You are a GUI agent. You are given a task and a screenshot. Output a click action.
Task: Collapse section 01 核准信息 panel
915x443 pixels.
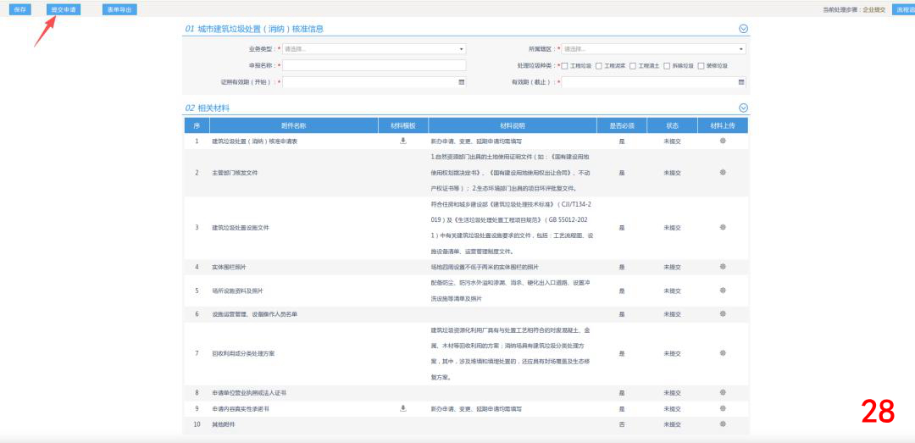point(743,29)
